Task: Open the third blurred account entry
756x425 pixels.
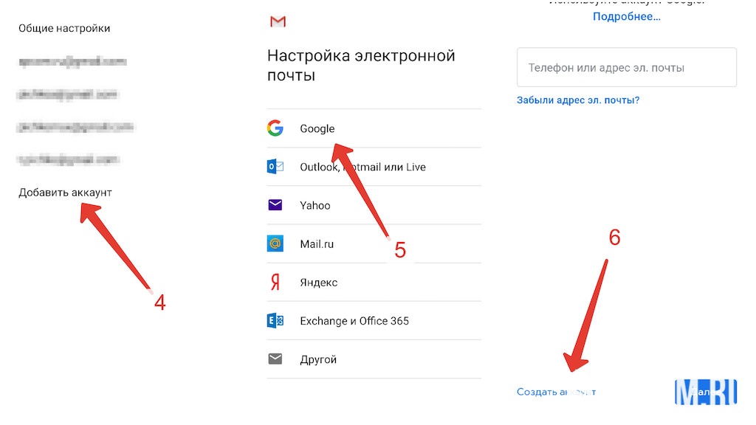Action: click(76, 127)
